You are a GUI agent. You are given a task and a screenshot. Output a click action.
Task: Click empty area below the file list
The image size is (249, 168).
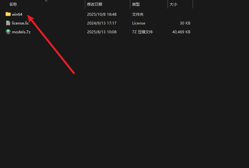point(125,102)
